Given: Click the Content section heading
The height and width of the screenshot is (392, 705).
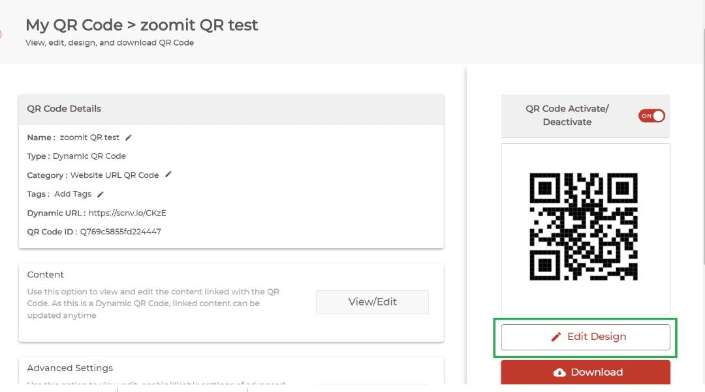Looking at the screenshot, I should tap(46, 275).
